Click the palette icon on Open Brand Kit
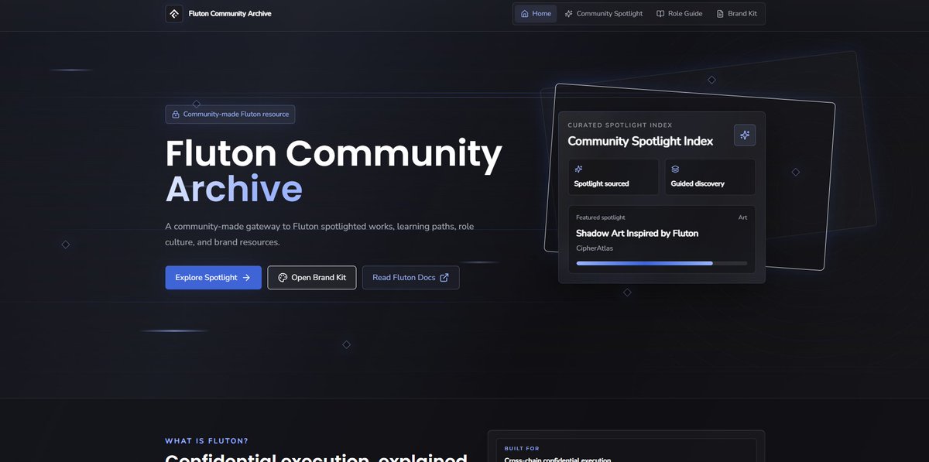This screenshot has height=462, width=929. [283, 278]
